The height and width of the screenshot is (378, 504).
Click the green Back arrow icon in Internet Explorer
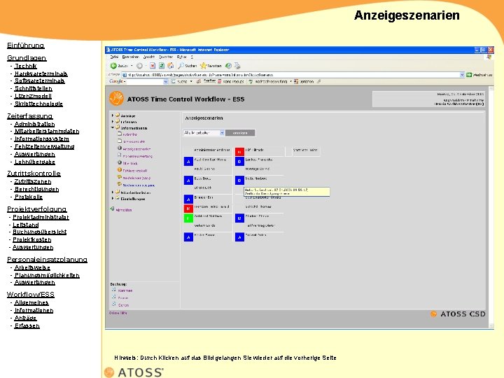tap(113, 66)
